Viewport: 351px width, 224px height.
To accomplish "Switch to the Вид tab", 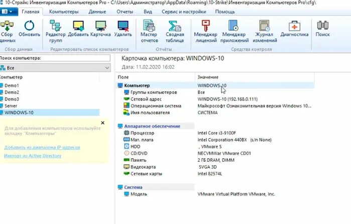I will pos(148,12).
